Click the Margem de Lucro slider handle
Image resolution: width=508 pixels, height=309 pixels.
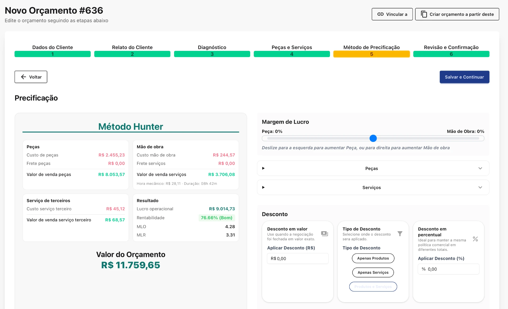373,138
